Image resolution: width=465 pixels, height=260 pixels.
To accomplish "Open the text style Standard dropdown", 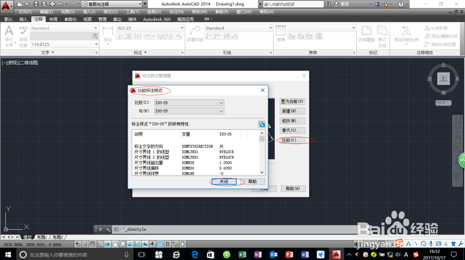I will [x=64, y=28].
